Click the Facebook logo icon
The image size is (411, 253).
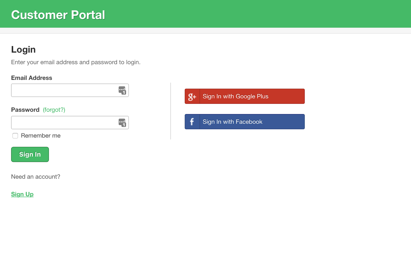tap(192, 121)
